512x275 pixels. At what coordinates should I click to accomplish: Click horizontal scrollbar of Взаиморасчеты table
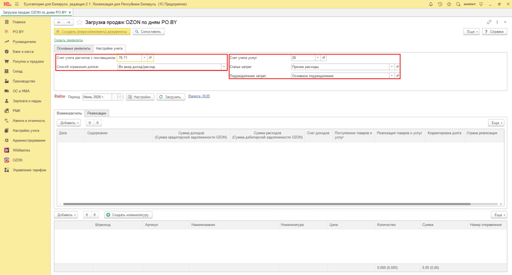pyautogui.click(x=267, y=204)
